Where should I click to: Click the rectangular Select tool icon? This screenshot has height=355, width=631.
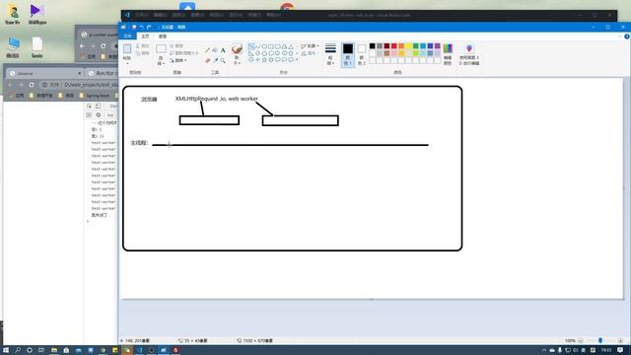[161, 48]
